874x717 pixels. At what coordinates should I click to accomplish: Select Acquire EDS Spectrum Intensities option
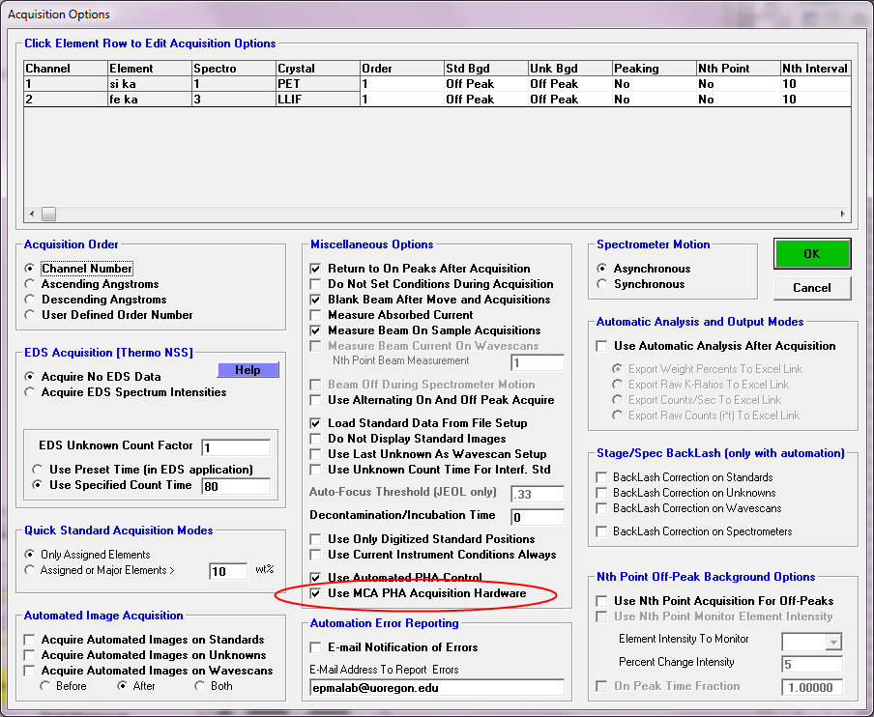point(31,392)
